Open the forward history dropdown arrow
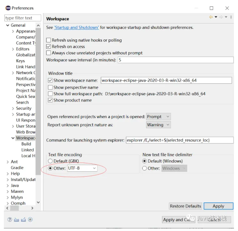The width and height of the screenshot is (238, 231). tap(226, 17)
